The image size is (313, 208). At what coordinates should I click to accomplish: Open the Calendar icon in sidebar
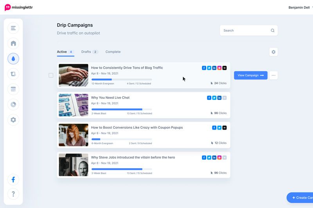13,89
